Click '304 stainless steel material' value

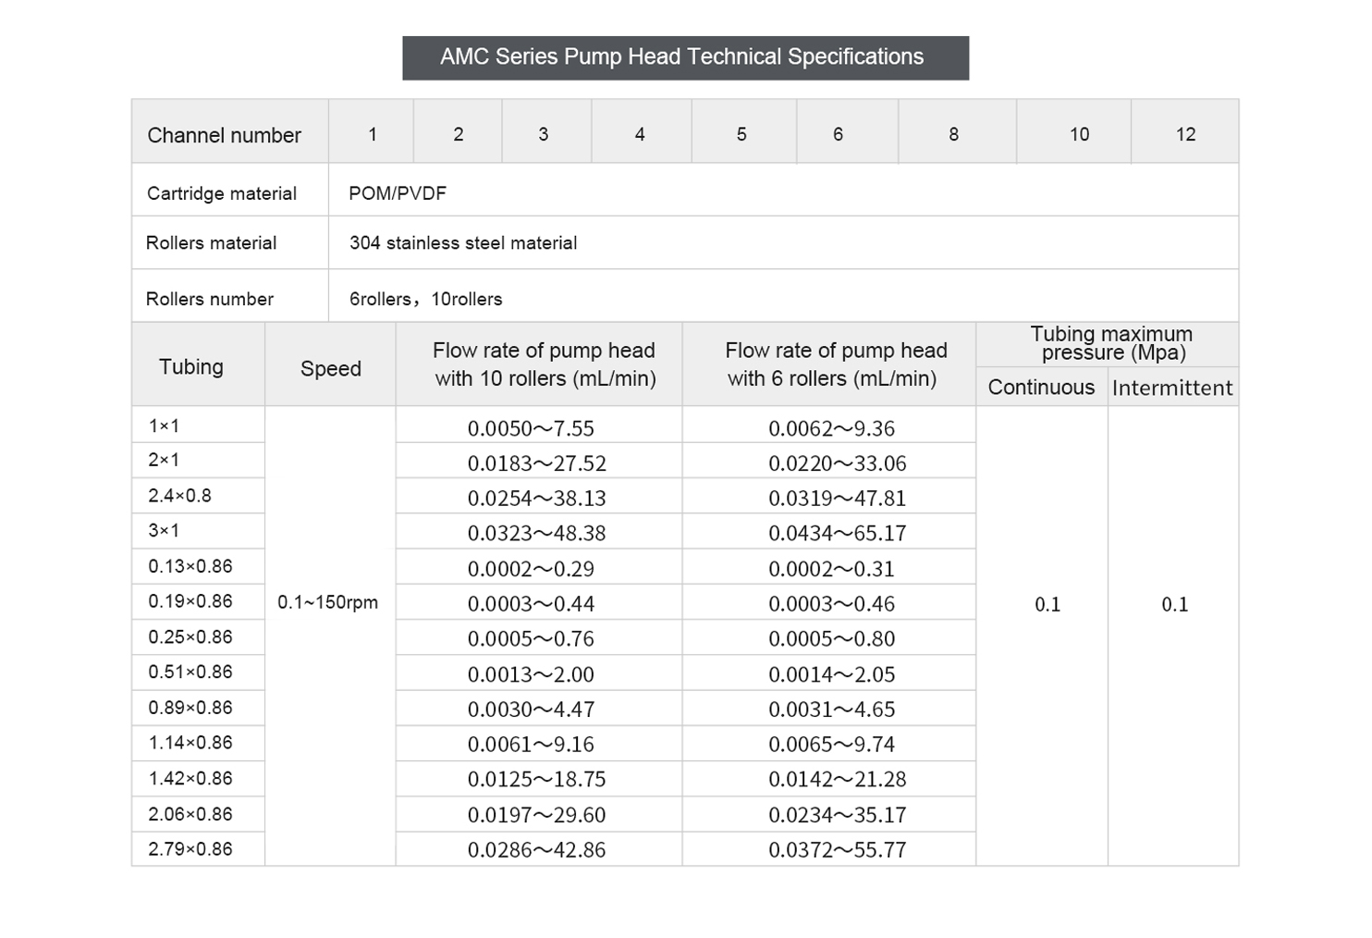463,242
